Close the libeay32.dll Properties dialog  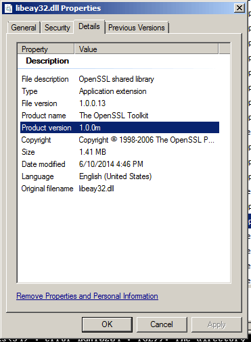239,8
